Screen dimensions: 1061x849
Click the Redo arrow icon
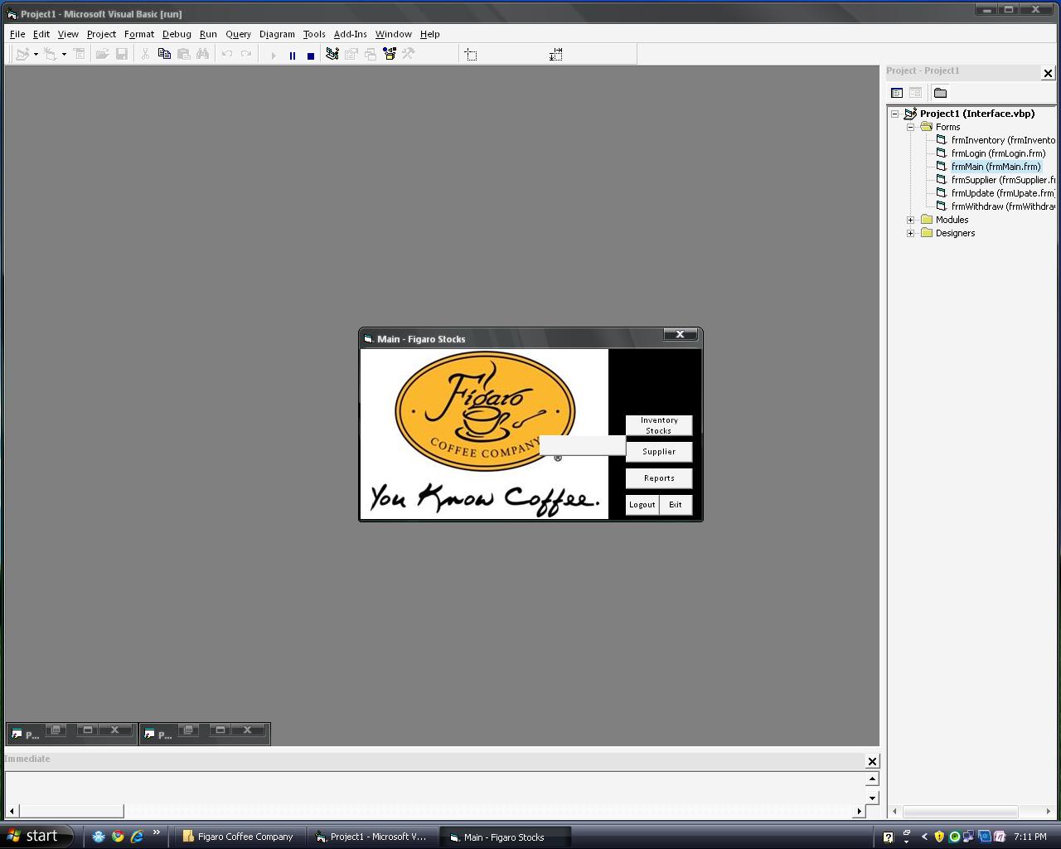pos(245,54)
